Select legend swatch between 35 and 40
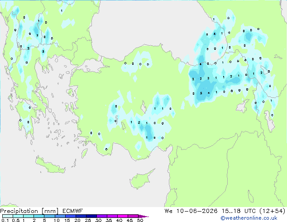 point(112,216)
